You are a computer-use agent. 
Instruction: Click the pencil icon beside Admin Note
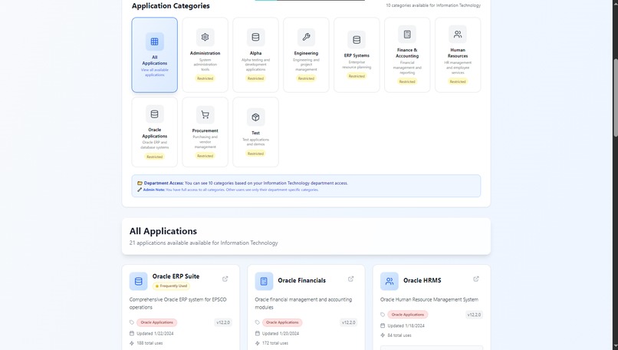point(140,190)
